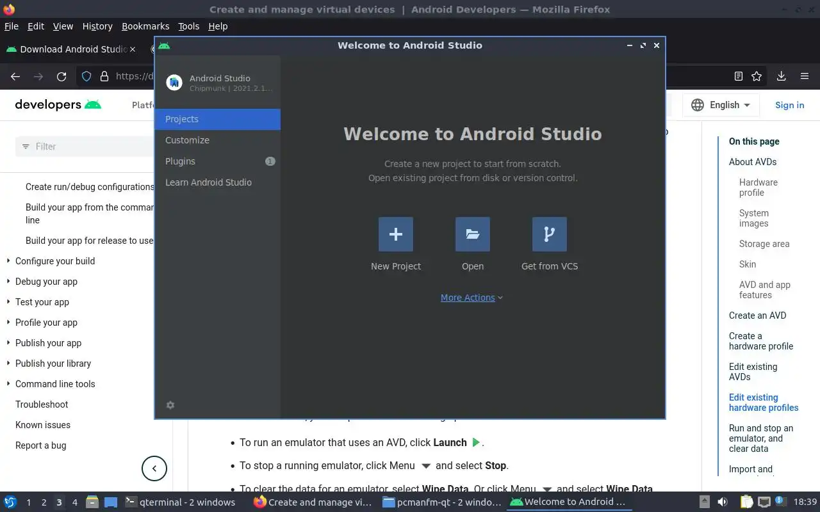Select the Projects tab in Android Studio
The image size is (820, 512).
[x=218, y=119]
